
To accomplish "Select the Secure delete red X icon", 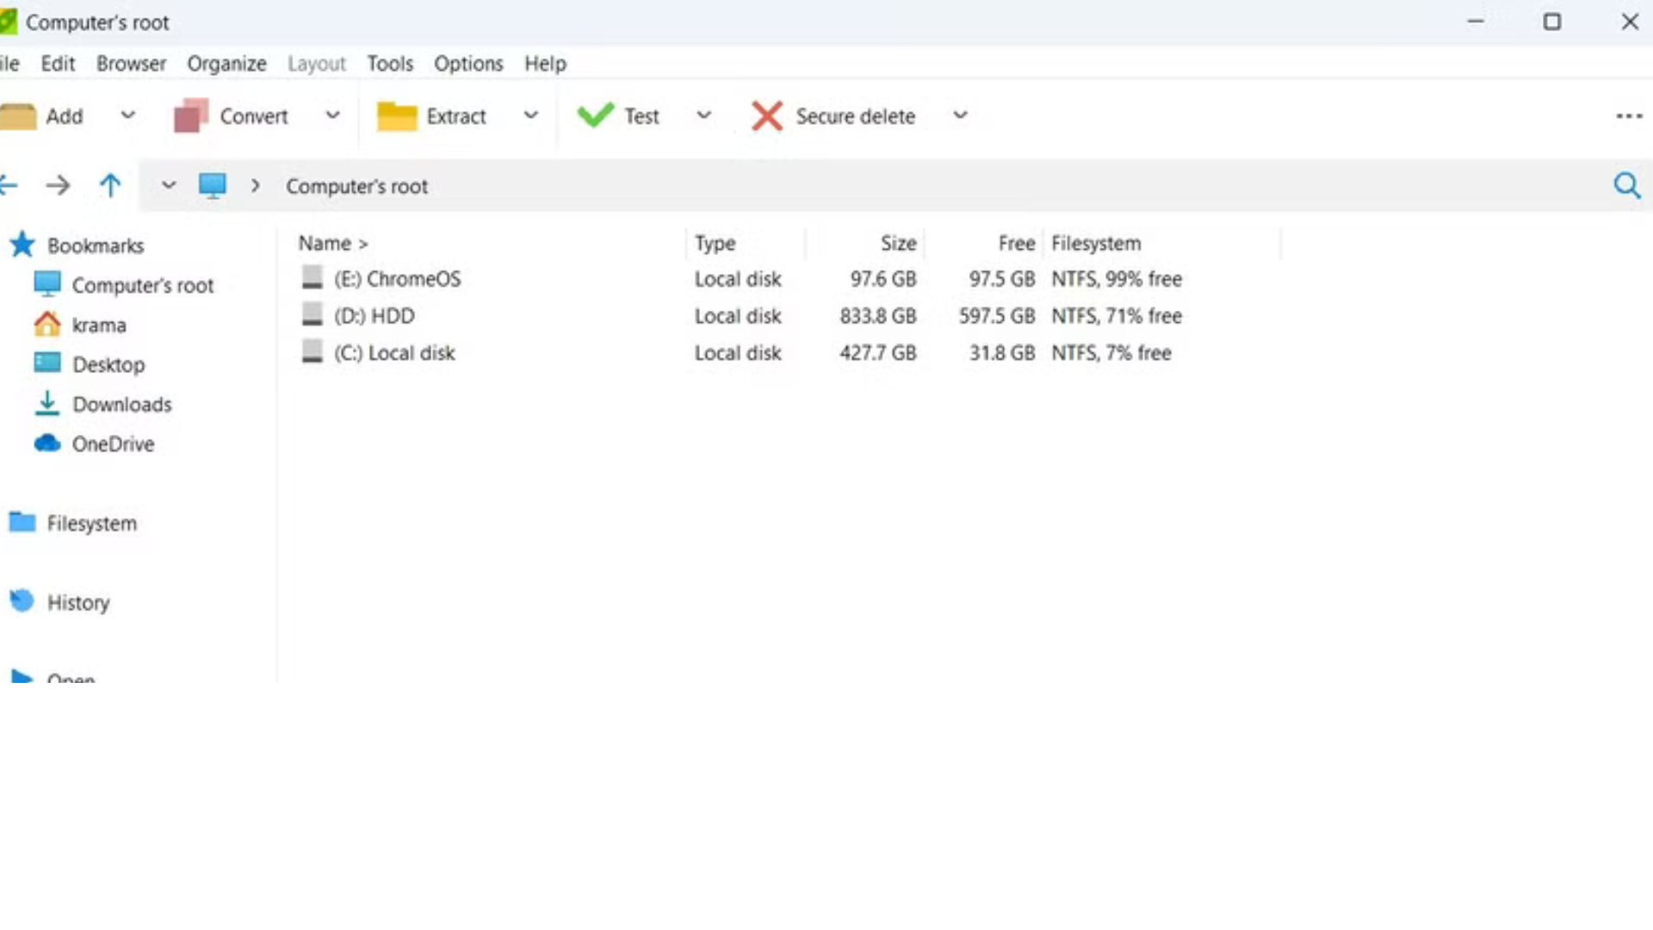I will 766,116.
